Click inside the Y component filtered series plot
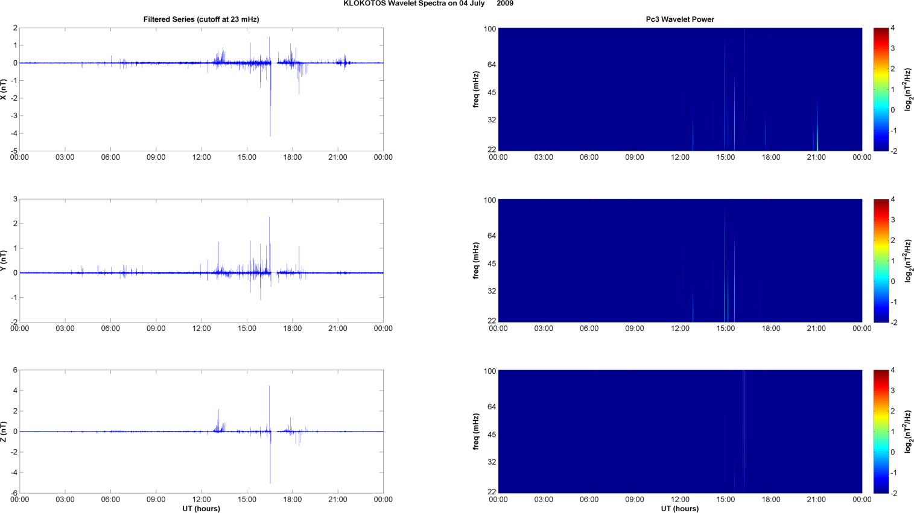This screenshot has width=914, height=513. click(202, 260)
